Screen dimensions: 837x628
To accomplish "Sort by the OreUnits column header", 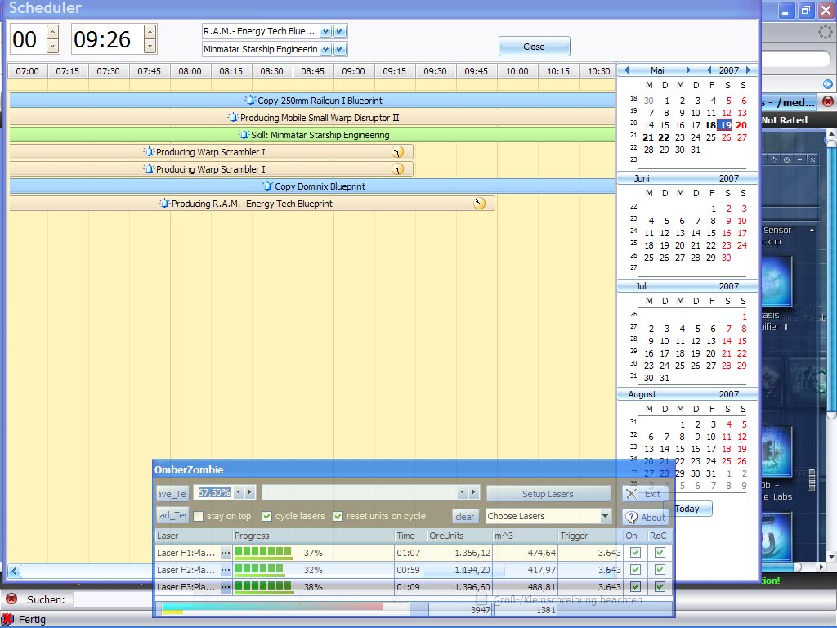I will 459,536.
